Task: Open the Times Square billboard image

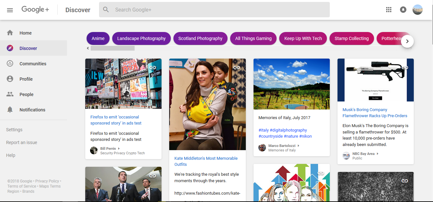Action: point(123,84)
